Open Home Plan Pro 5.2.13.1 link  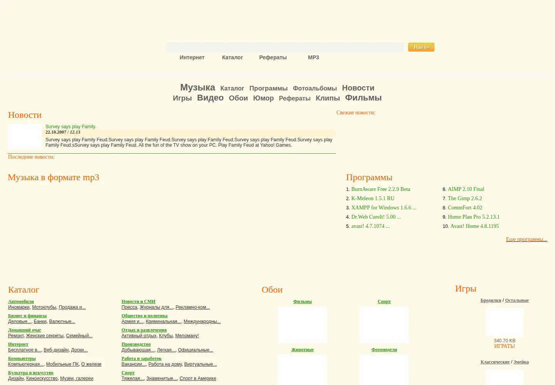pyautogui.click(x=474, y=217)
